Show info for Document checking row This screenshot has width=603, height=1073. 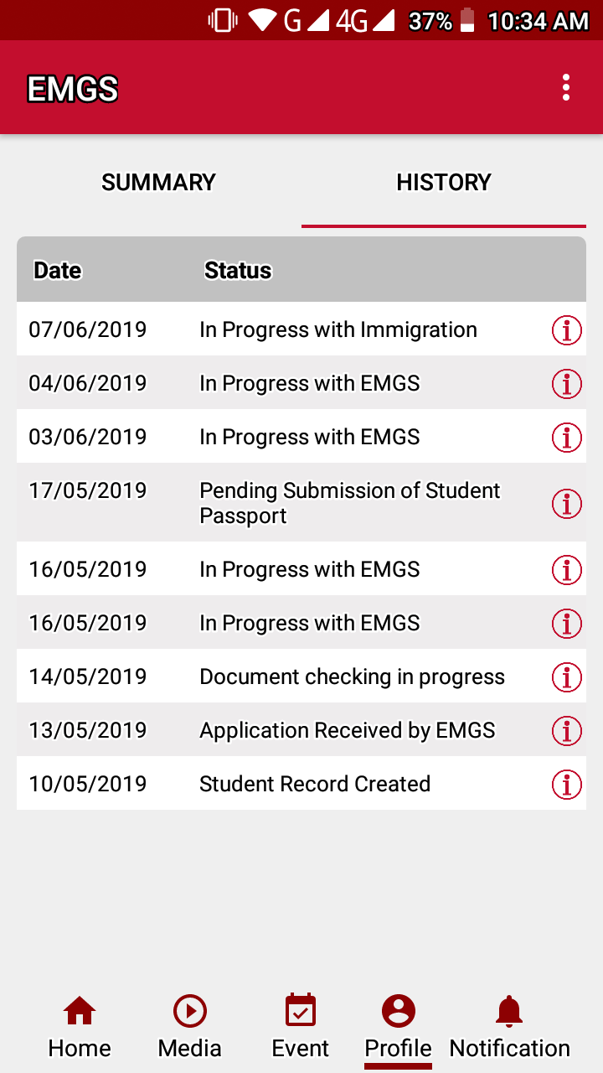(x=567, y=677)
